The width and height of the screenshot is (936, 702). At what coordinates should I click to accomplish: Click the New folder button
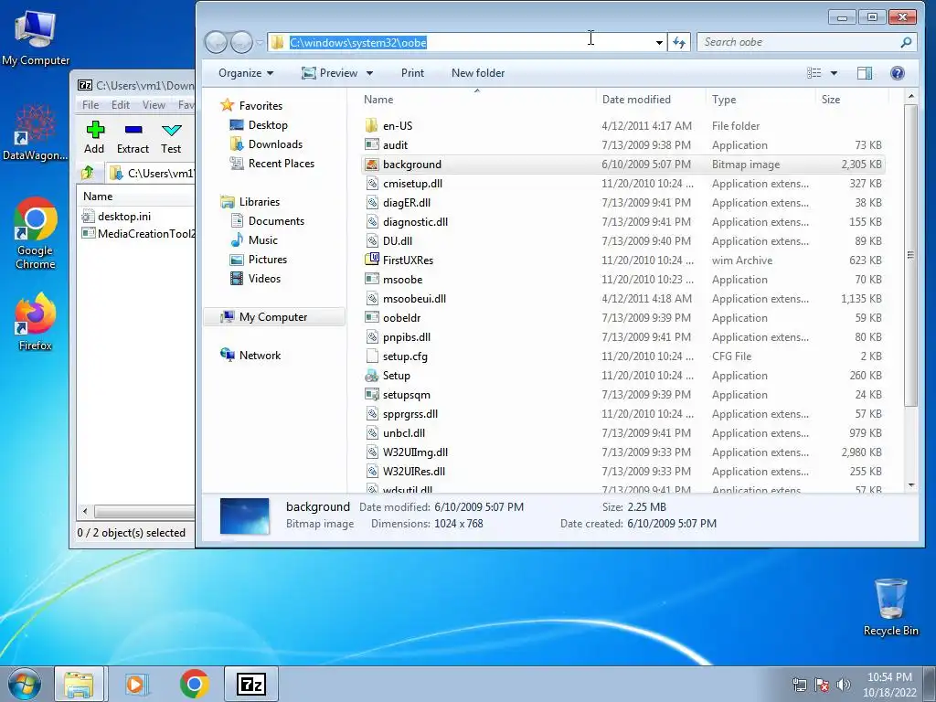[477, 73]
